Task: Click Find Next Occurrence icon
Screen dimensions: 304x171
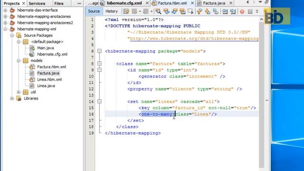Action: point(174,11)
